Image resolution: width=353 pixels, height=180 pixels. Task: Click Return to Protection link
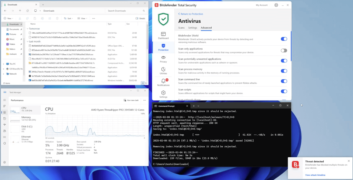click(x=190, y=14)
